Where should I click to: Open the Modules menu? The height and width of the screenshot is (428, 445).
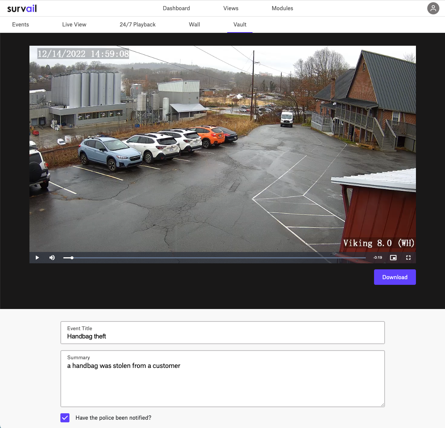282,8
